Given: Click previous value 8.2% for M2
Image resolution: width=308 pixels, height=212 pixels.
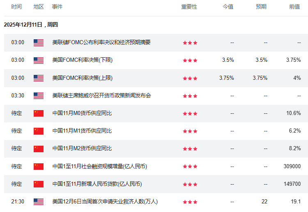Looking at the screenshot, I should click(x=294, y=149).
